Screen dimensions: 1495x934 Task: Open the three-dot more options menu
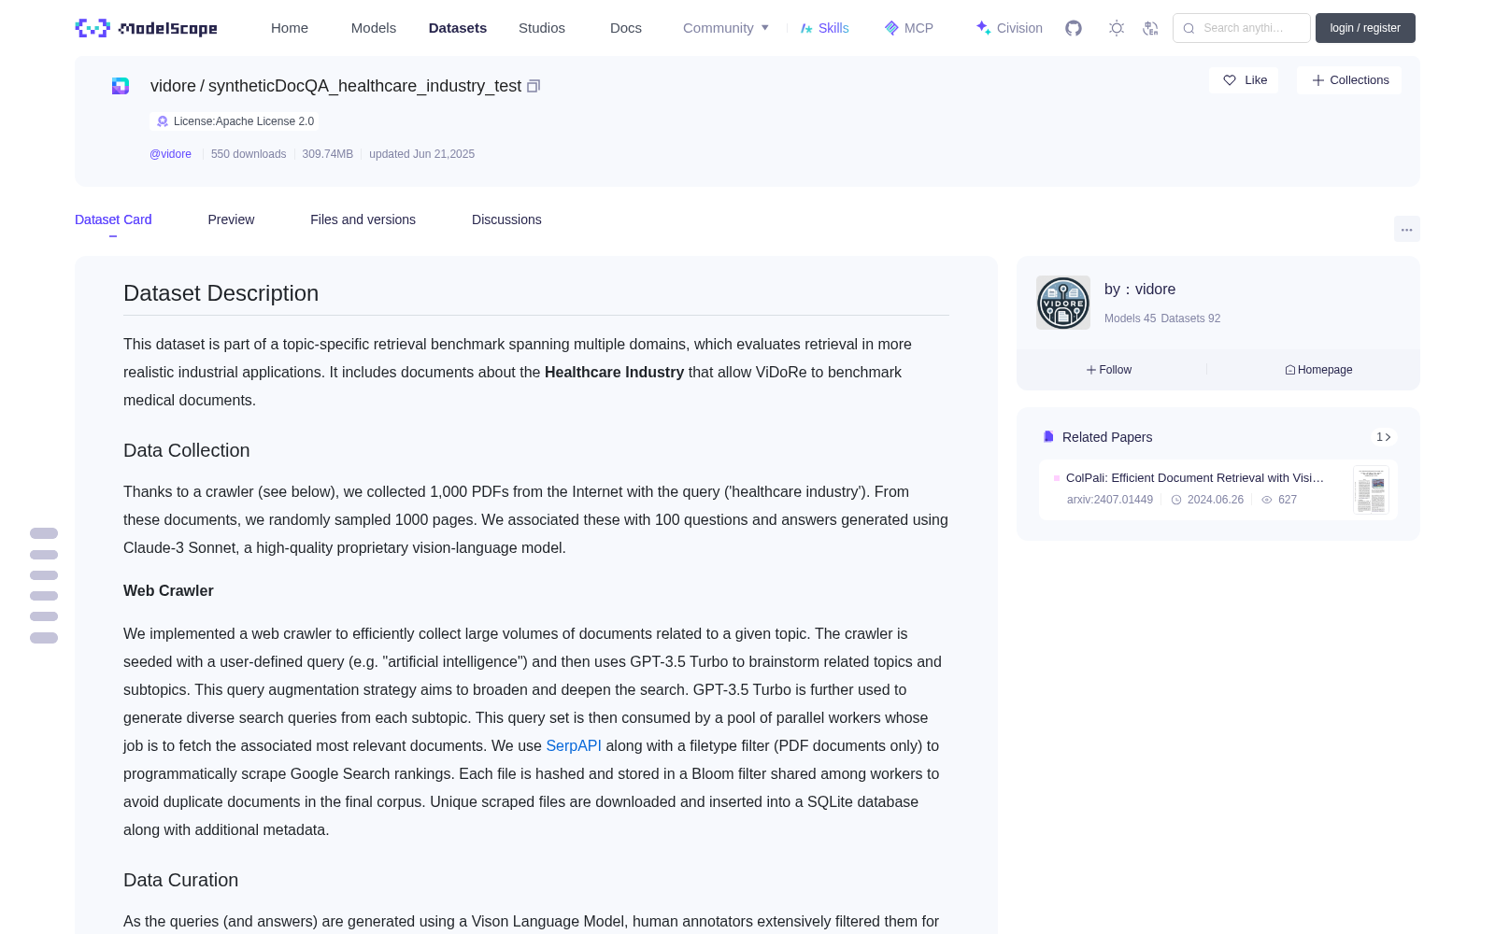click(x=1406, y=229)
